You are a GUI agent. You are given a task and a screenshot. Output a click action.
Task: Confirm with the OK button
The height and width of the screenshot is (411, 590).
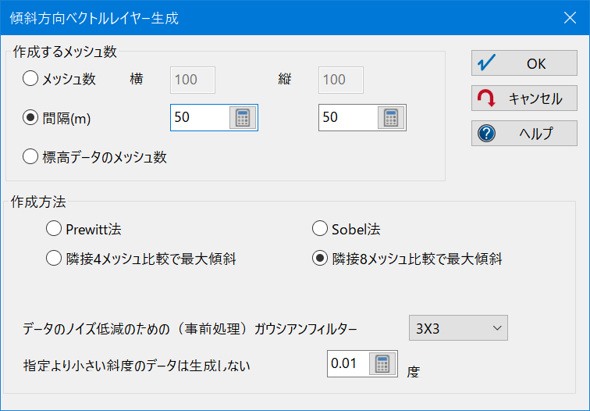(x=524, y=63)
